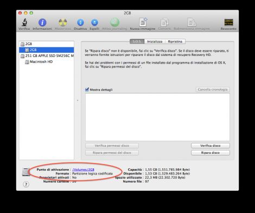The width and height of the screenshot is (255, 213).
Task: Click the splitter handle between sidebar and panel
Action: (78, 101)
